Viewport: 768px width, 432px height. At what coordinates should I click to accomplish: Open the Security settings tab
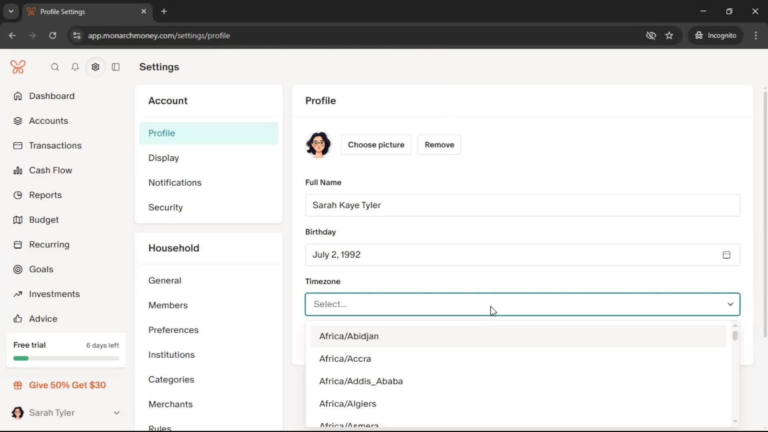click(166, 207)
